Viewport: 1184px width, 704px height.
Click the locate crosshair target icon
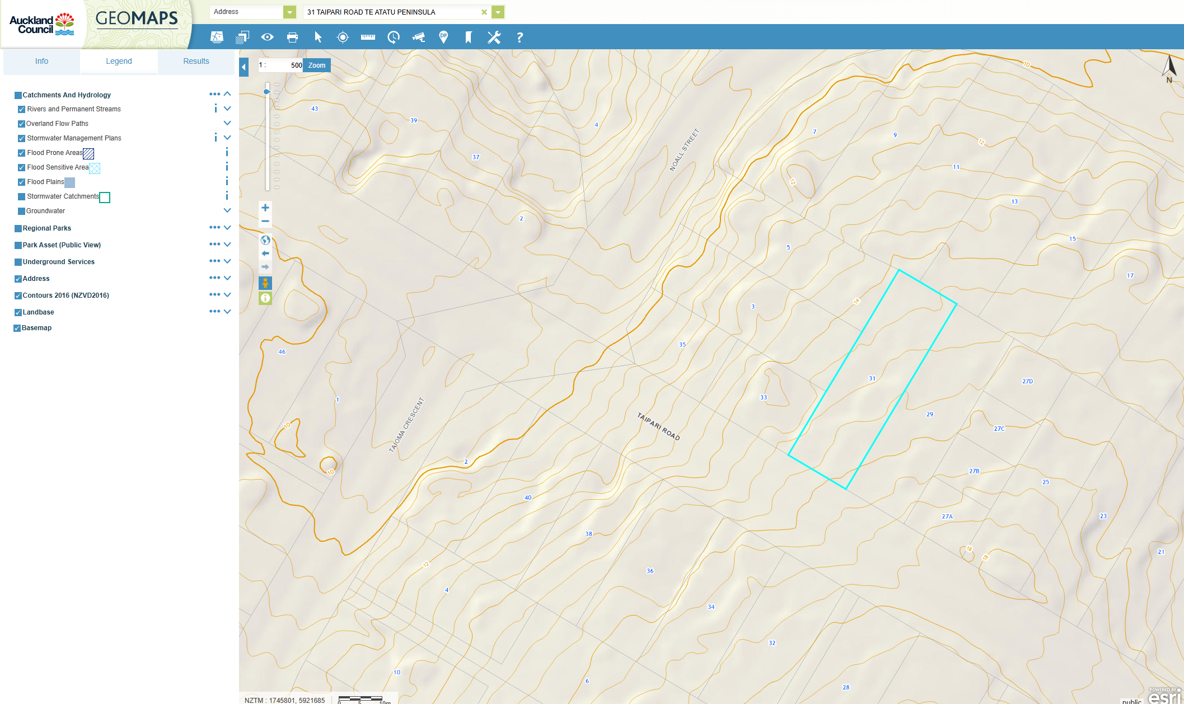tap(343, 37)
